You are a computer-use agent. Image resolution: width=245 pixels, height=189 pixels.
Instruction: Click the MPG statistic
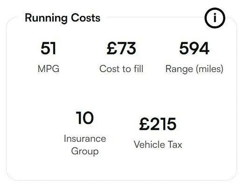point(49,49)
